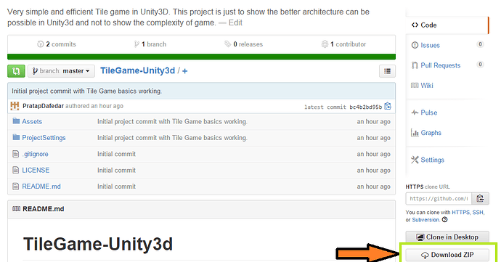Switch to the Issues tab
Screen dimensions: 501x262
pyautogui.click(x=430, y=46)
